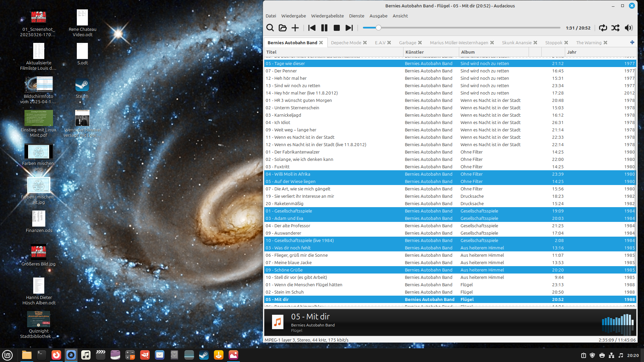The width and height of the screenshot is (644, 362).
Task: Open the volume speaker control
Action: click(629, 28)
